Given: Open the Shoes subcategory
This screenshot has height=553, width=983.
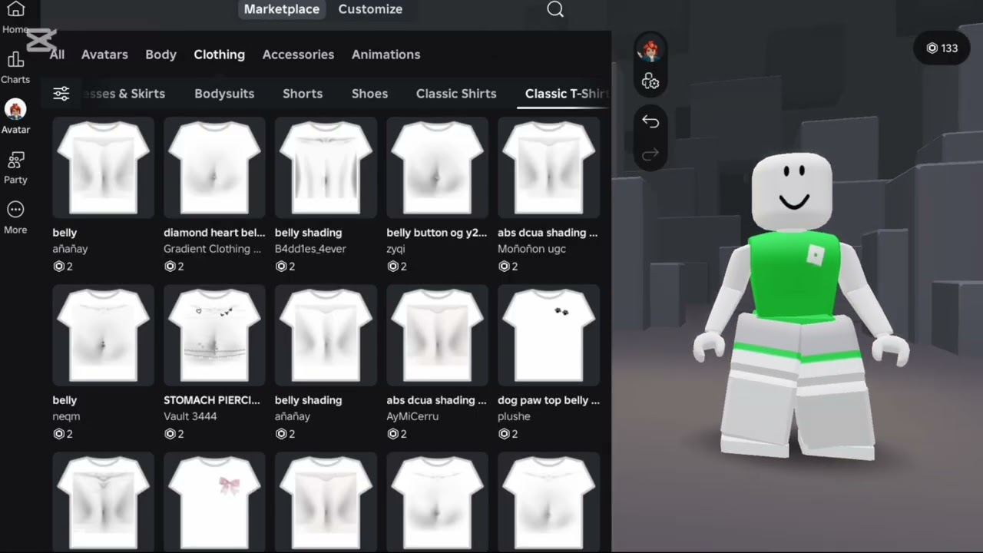Looking at the screenshot, I should click(x=369, y=94).
